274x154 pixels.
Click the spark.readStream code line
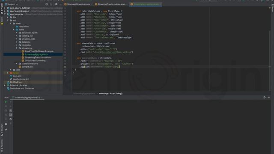96,43
